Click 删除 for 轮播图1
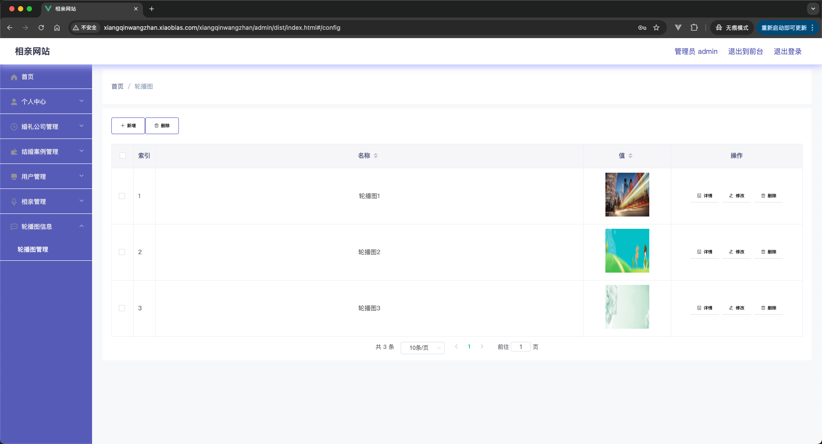Image resolution: width=822 pixels, height=444 pixels. [x=769, y=196]
